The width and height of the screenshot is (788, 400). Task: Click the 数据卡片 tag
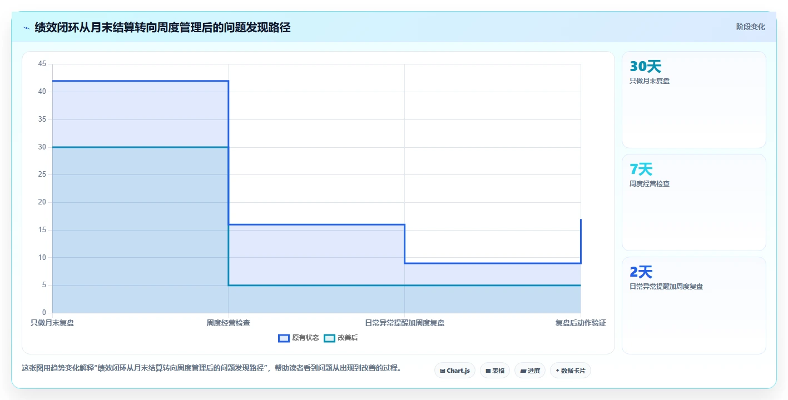pyautogui.click(x=571, y=371)
